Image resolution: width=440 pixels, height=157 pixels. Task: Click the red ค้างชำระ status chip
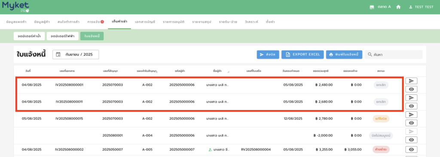point(381,149)
